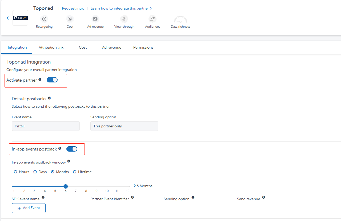Click the topOn partner logo
The image size is (341, 221).
[x=20, y=18]
